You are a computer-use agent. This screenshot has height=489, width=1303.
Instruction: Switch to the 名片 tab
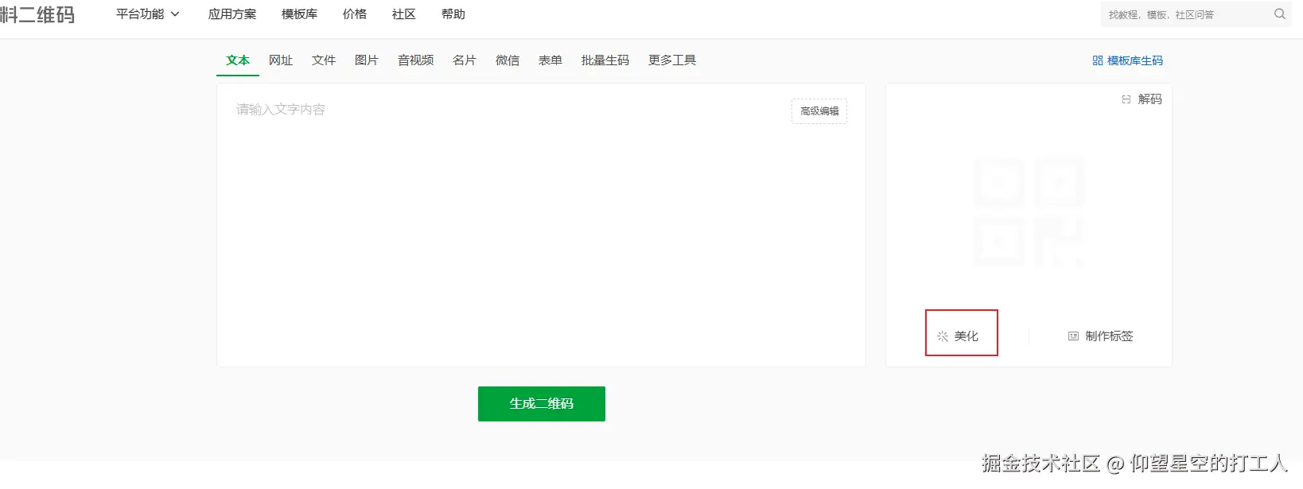(465, 60)
